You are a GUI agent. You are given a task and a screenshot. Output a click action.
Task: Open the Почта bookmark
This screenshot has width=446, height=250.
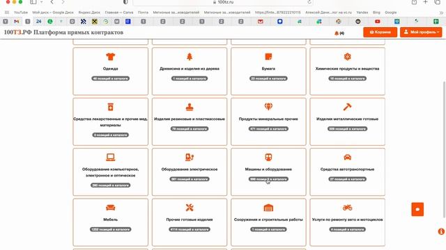(x=143, y=12)
